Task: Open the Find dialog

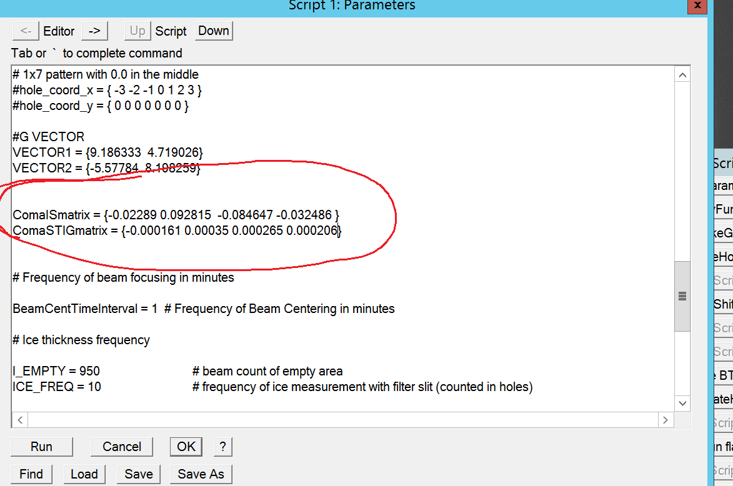Action: point(31,474)
